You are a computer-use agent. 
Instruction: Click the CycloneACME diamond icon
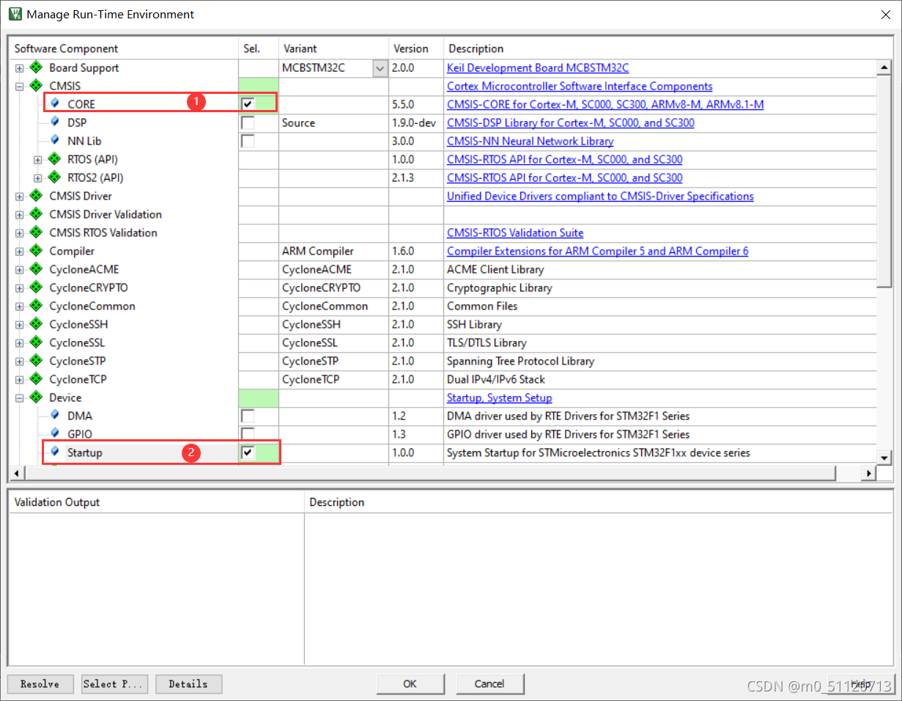click(x=36, y=269)
